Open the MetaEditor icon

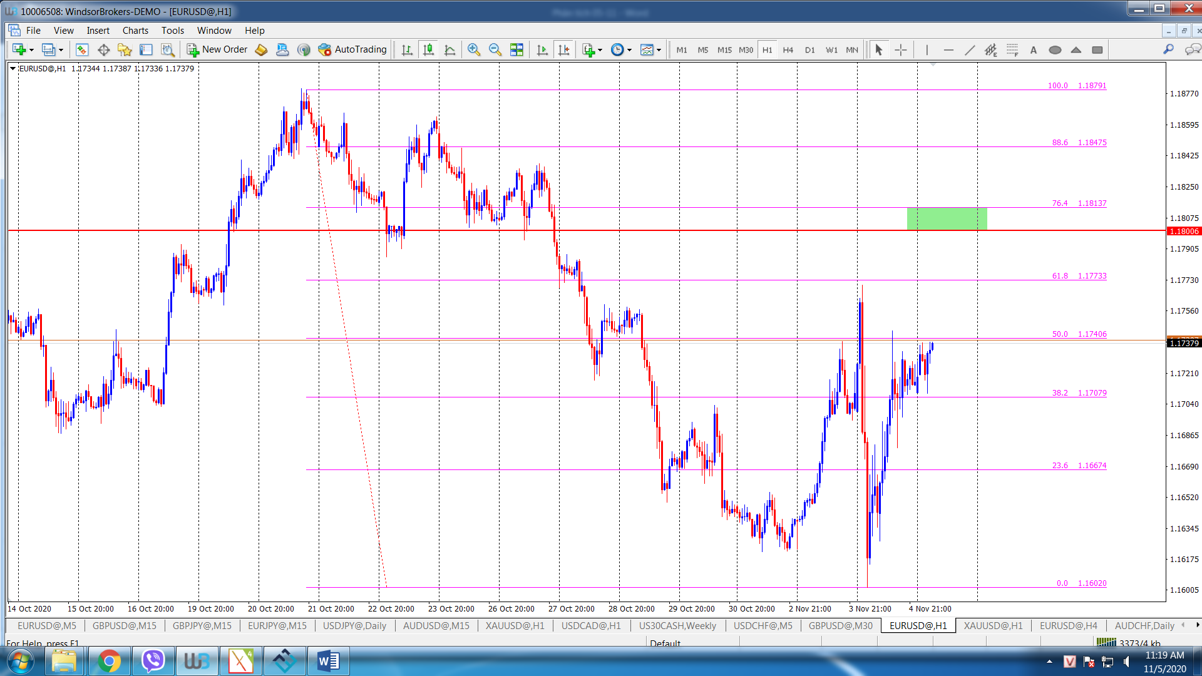[x=261, y=50]
